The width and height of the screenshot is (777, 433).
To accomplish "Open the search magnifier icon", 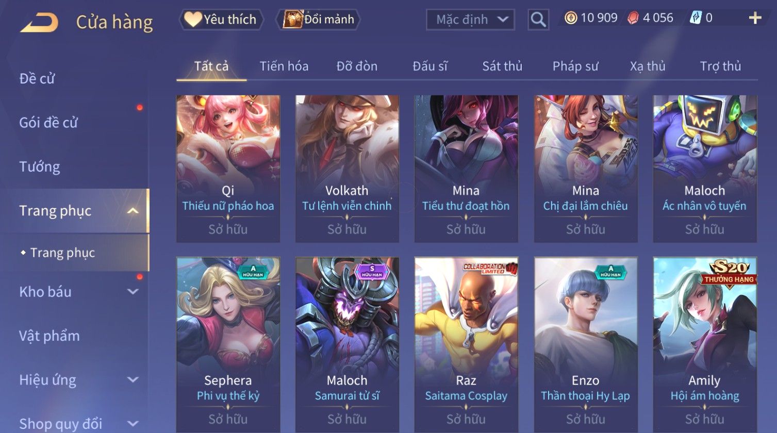I will click(538, 20).
